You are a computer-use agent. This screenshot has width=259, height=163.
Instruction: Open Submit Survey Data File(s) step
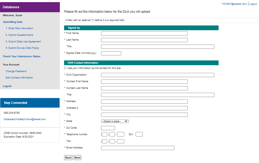(22, 48)
